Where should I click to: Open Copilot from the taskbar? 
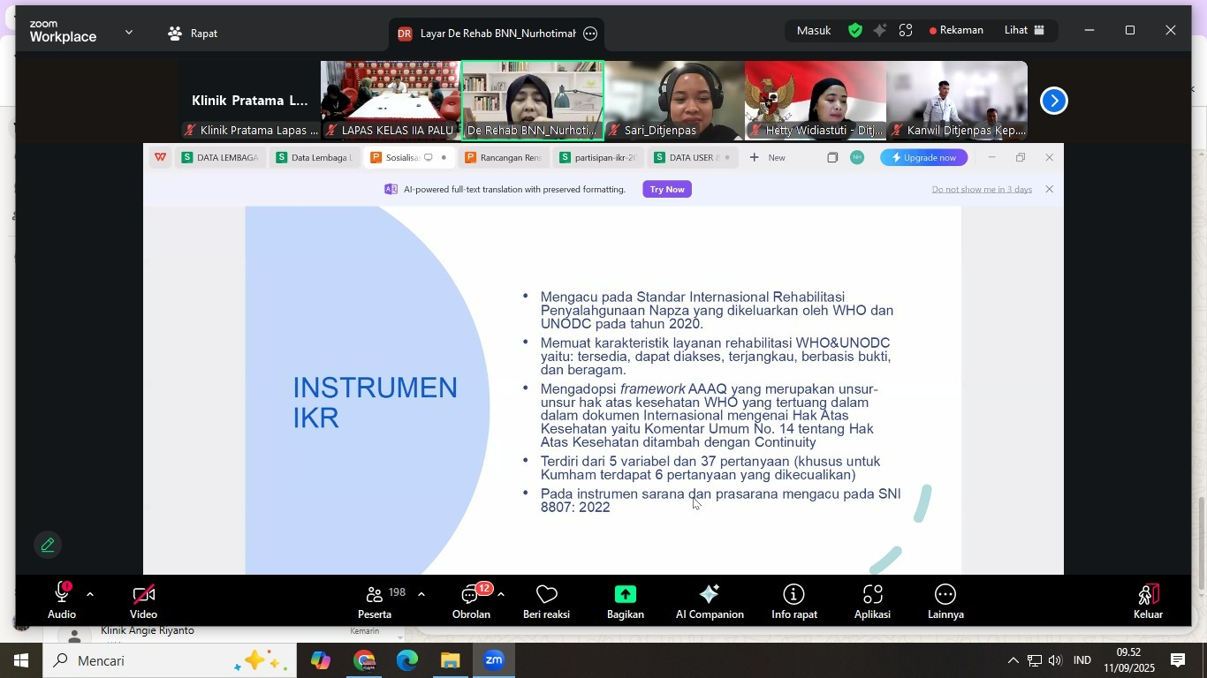pyautogui.click(x=321, y=660)
